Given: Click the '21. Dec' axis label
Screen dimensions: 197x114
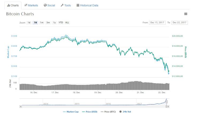Looking at the screenshot, I should tap(141, 92).
